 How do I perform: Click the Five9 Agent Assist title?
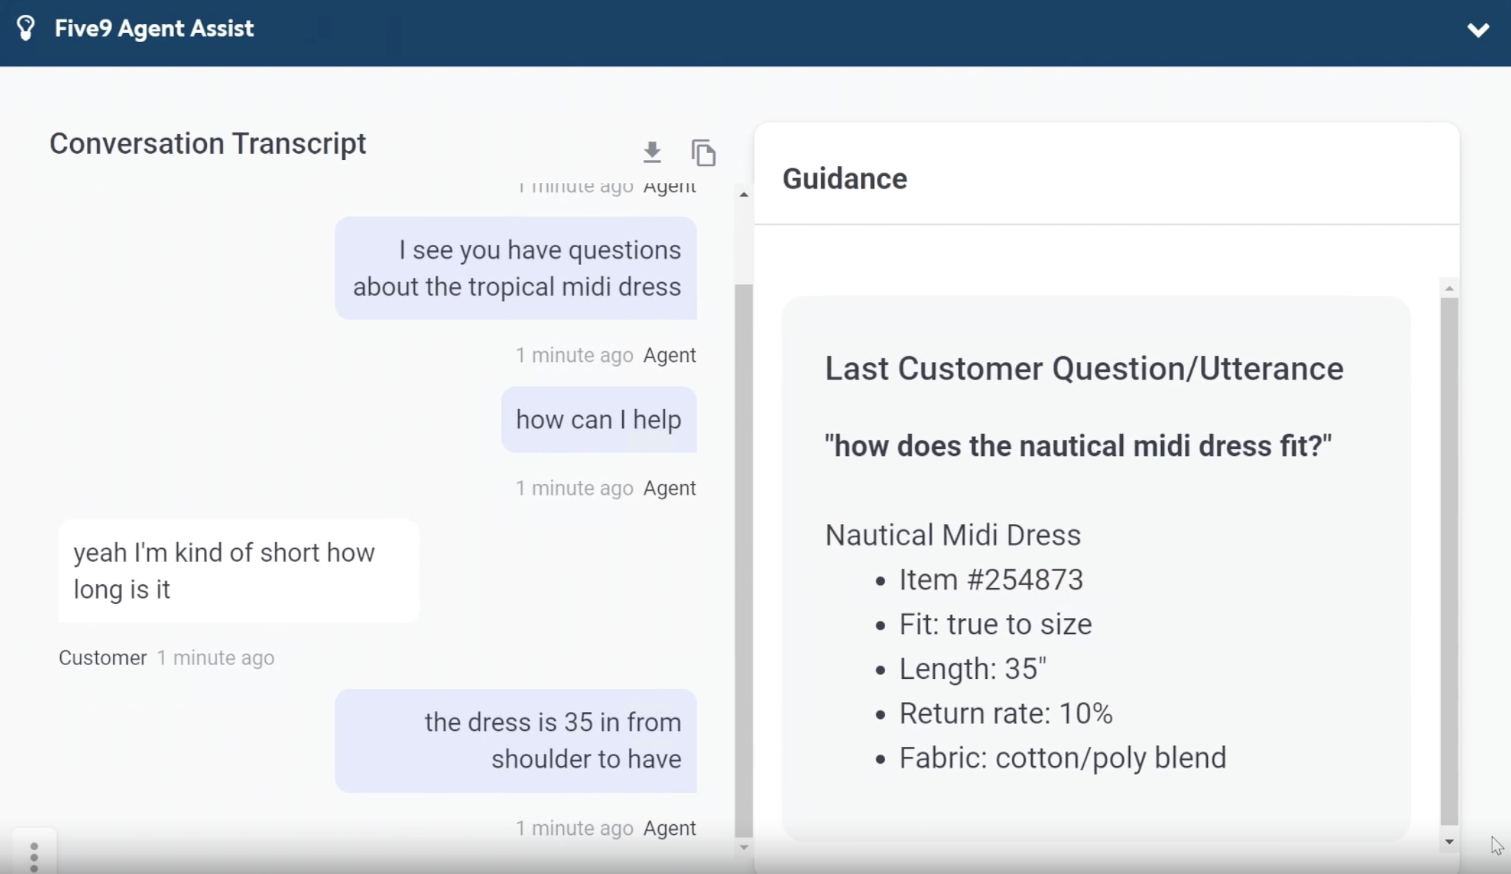click(154, 29)
